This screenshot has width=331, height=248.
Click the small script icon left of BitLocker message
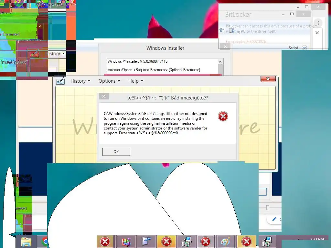coord(221,30)
